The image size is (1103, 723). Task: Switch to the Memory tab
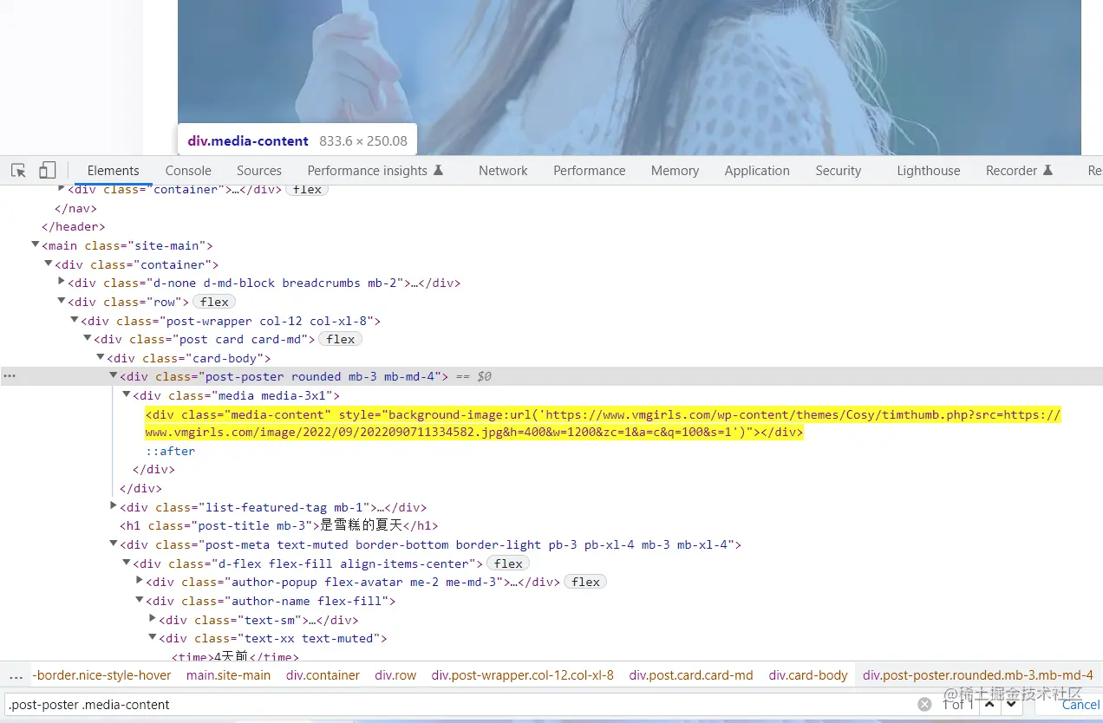coord(675,171)
